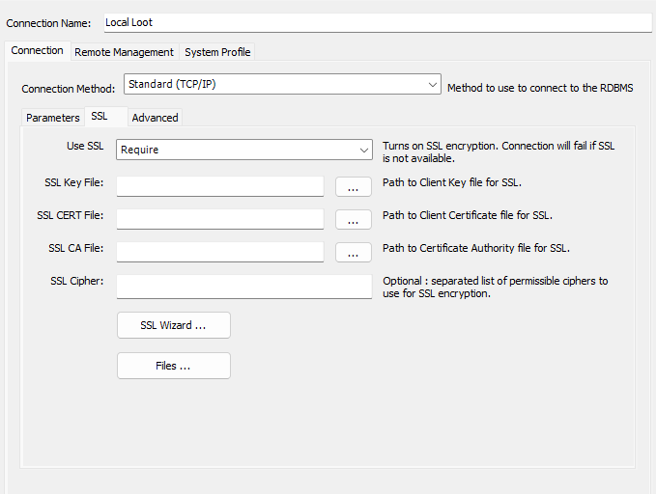Open the Advanced sub-tab
The height and width of the screenshot is (494, 656).
point(155,118)
